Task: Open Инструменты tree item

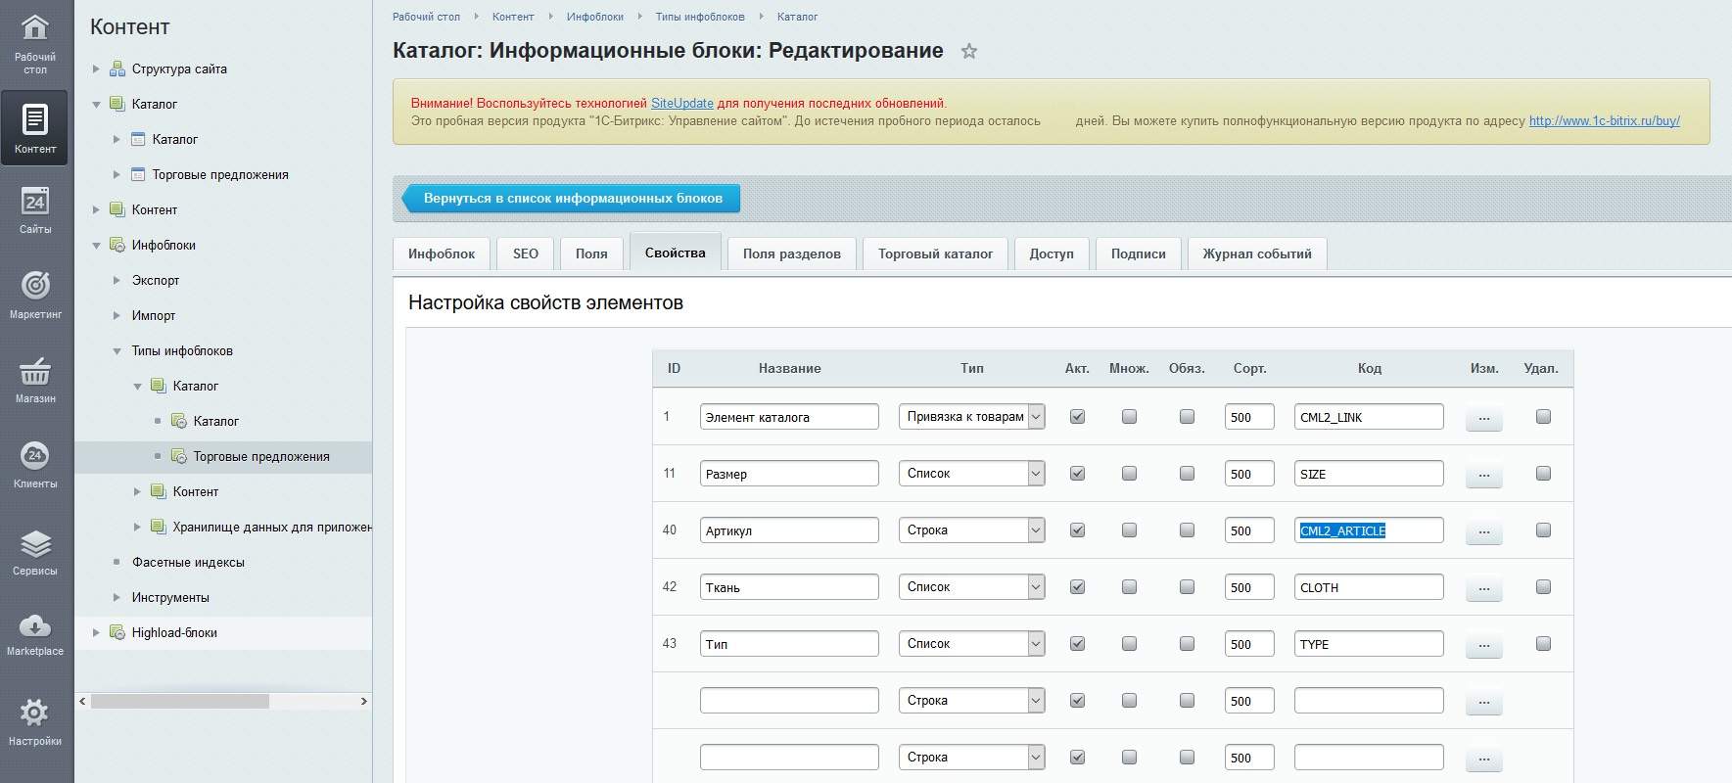Action: (170, 597)
